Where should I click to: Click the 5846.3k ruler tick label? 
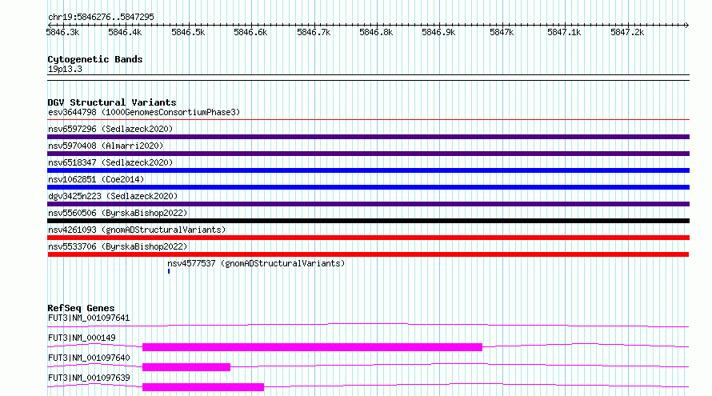[x=62, y=32]
